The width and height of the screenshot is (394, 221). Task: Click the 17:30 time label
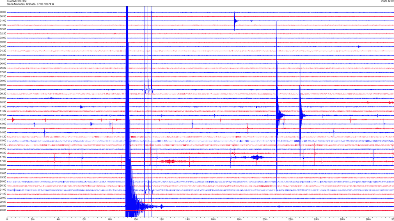click(x=3, y=161)
